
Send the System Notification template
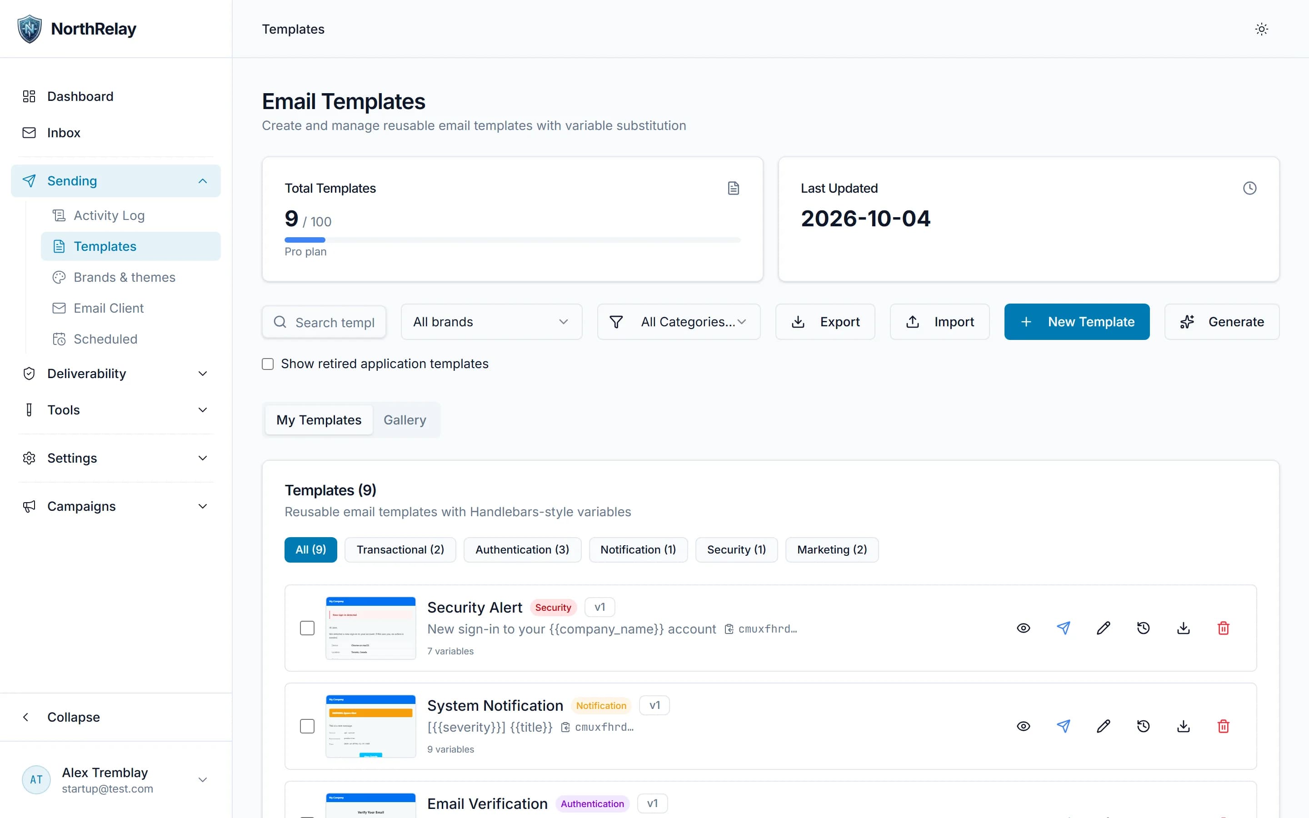point(1064,726)
